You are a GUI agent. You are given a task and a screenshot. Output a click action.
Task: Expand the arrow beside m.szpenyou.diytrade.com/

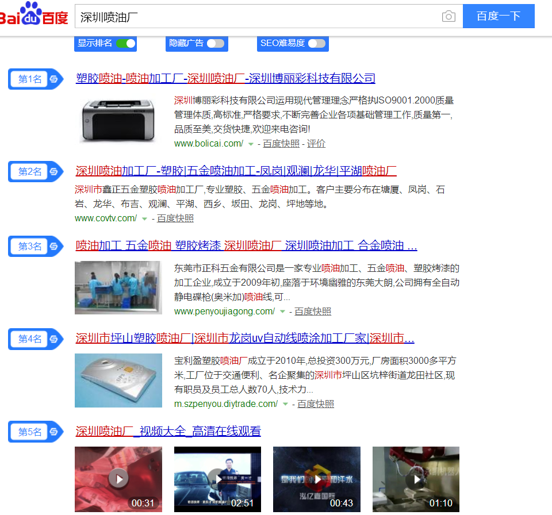tap(286, 404)
